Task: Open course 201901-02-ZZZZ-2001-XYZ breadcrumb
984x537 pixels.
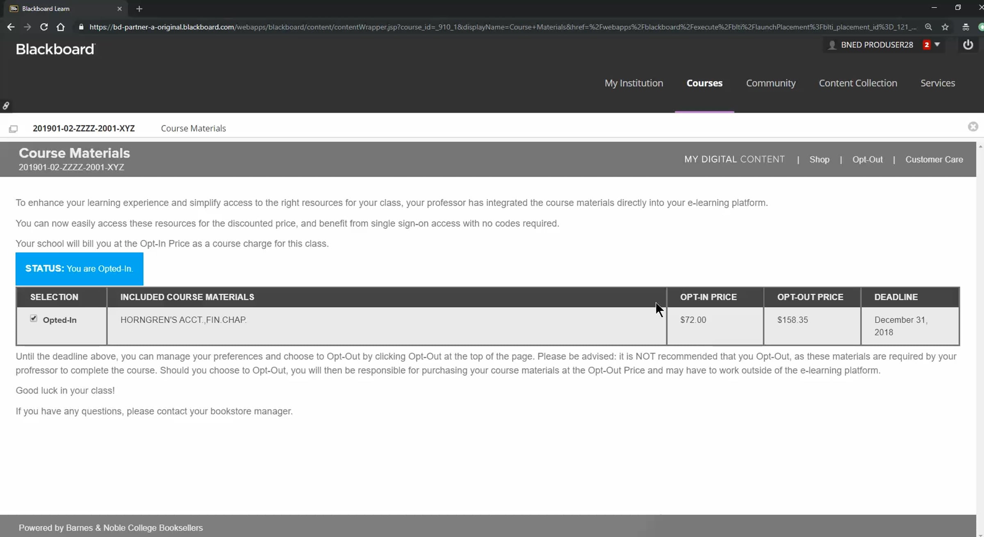Action: 84,128
